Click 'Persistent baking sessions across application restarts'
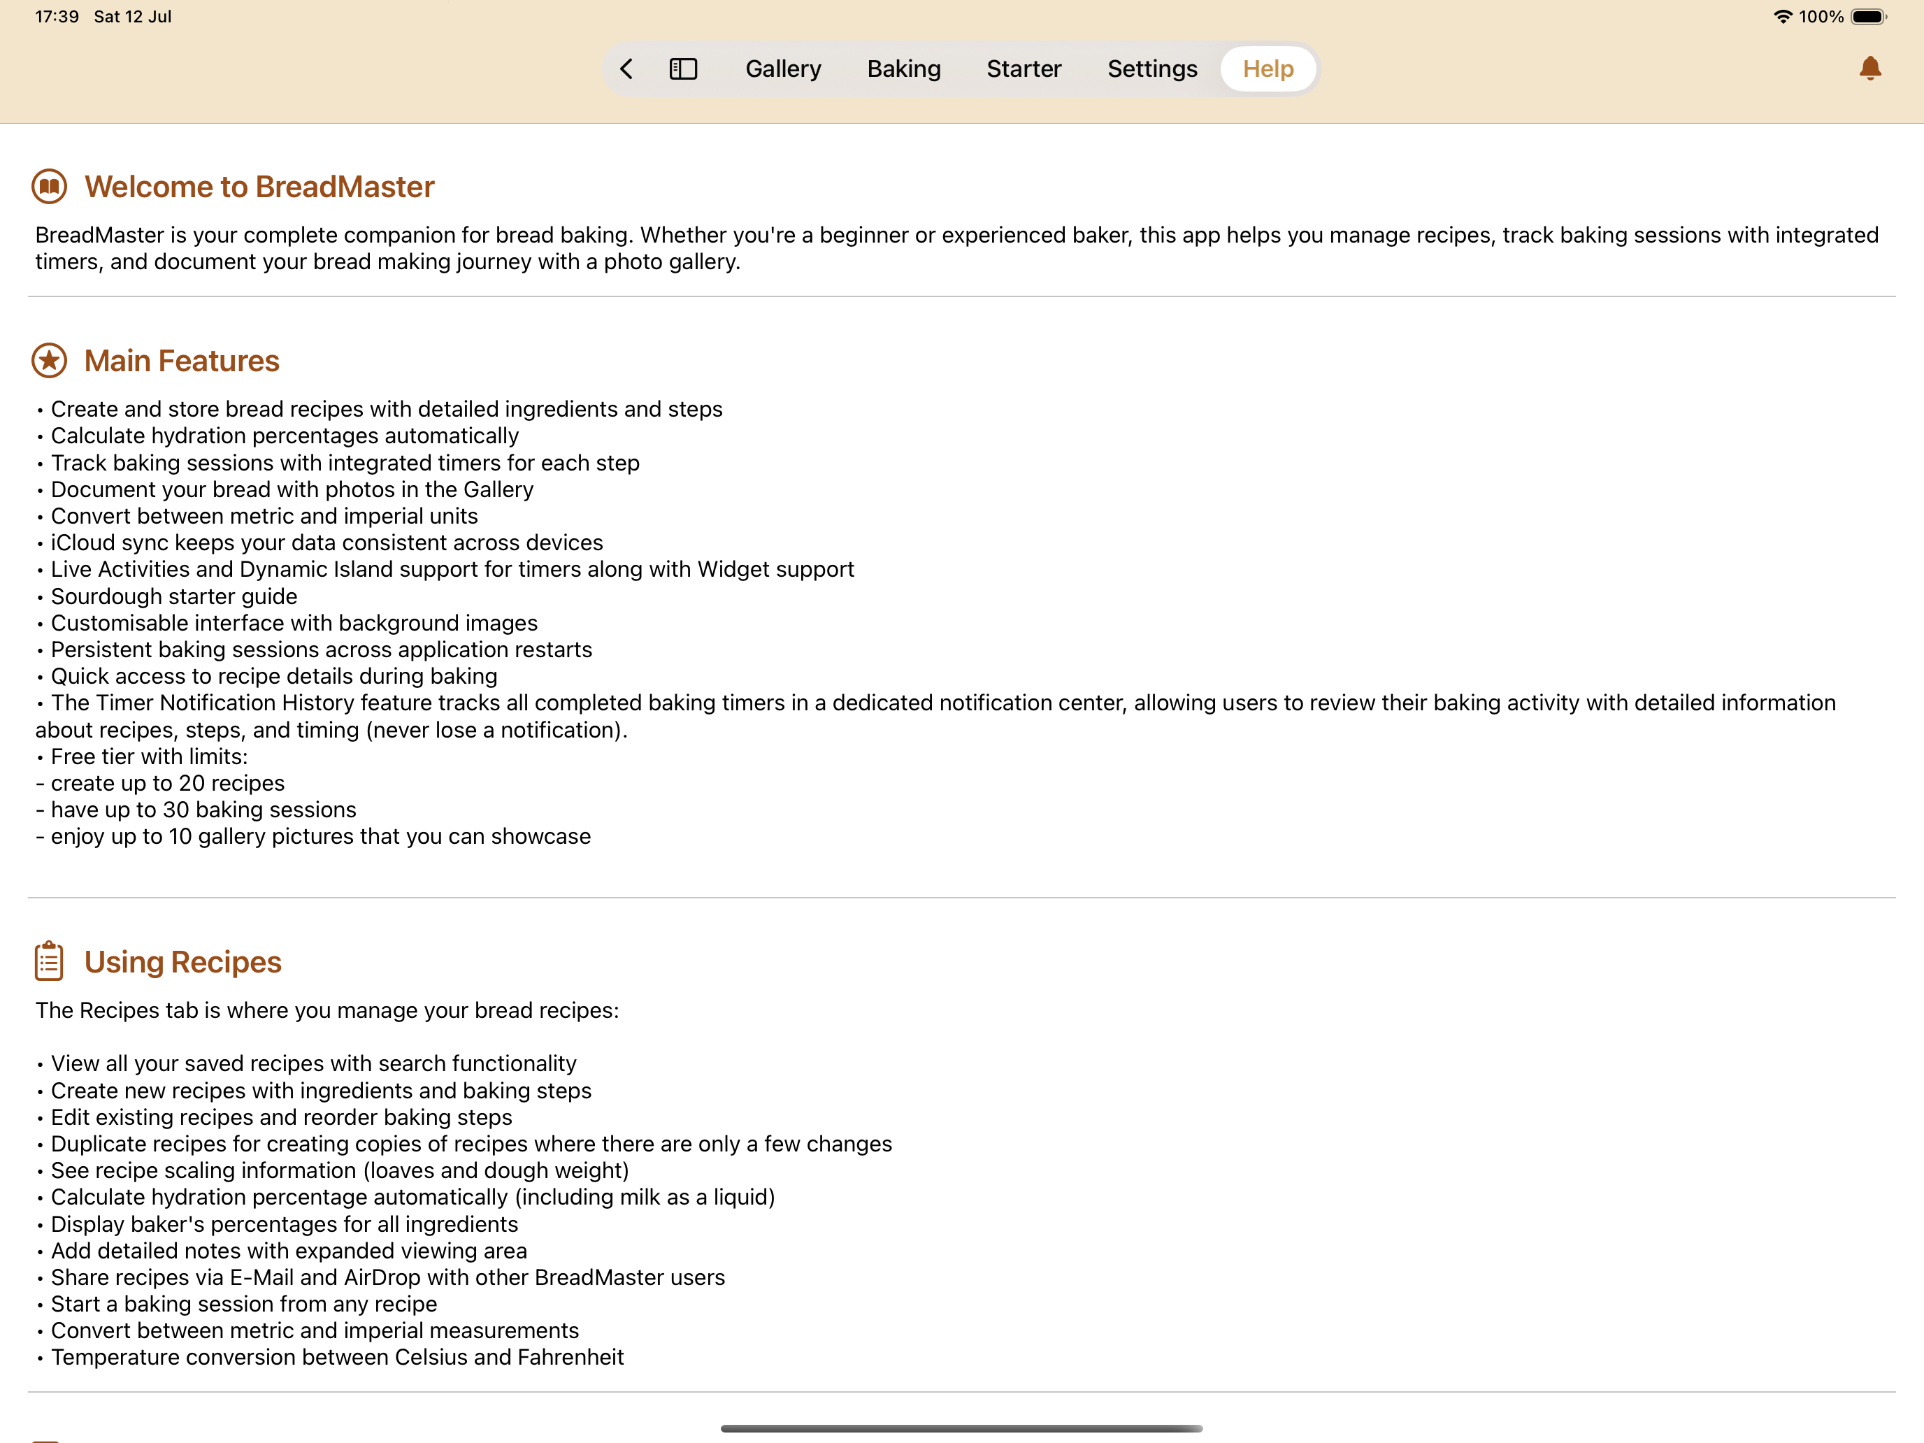Viewport: 1924px width, 1443px height. click(x=314, y=649)
